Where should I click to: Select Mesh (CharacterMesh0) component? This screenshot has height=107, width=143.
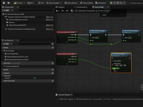pyautogui.click(x=17, y=25)
